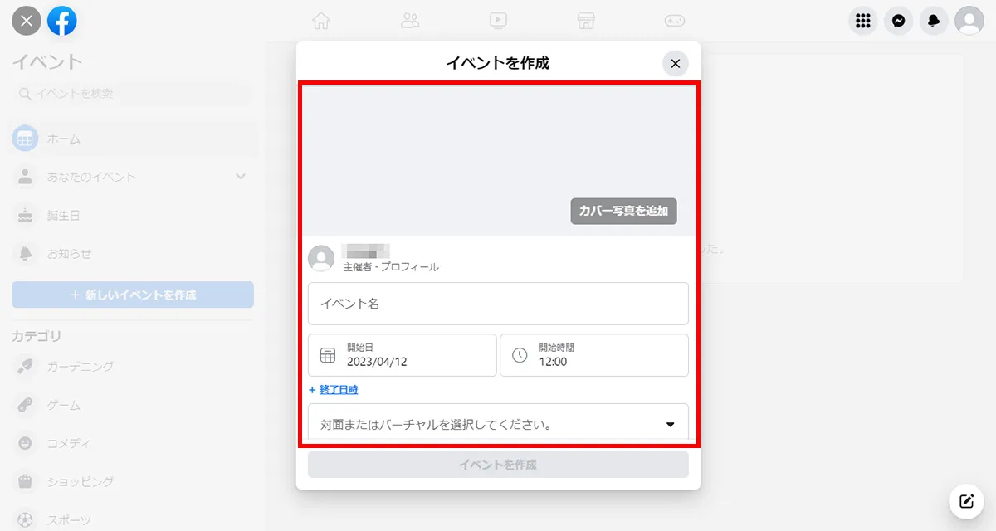Click the カバー写真を追加 button
The height and width of the screenshot is (531, 996).
point(623,212)
